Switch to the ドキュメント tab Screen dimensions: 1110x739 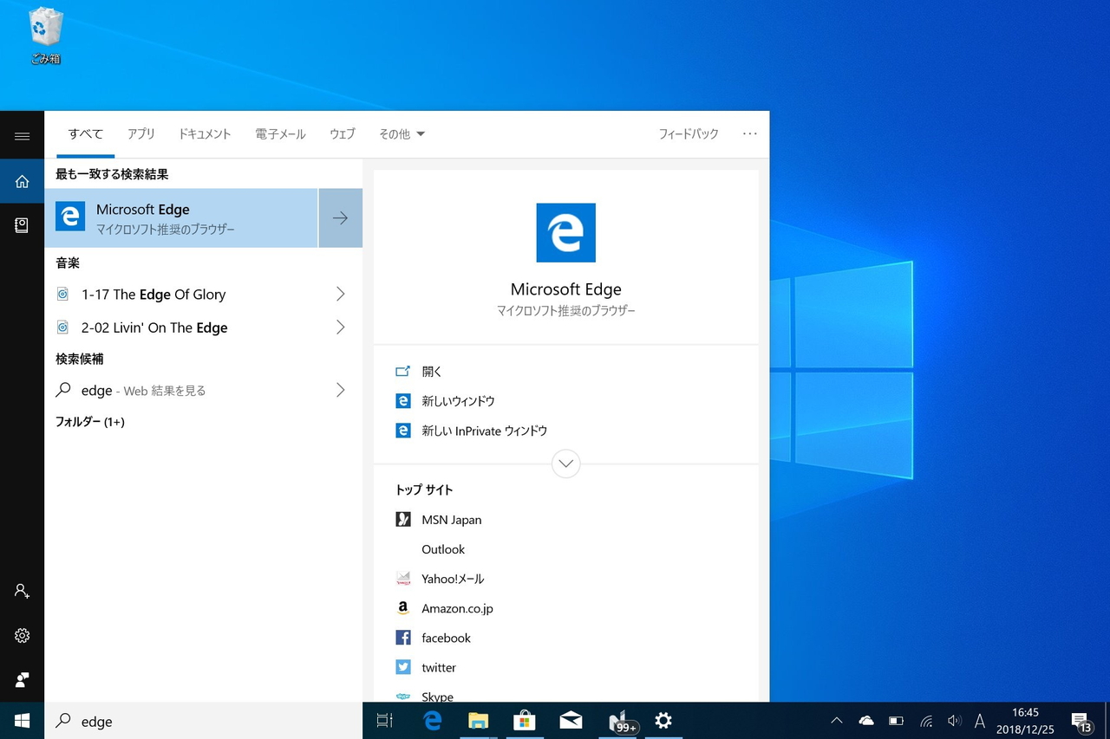[205, 134]
